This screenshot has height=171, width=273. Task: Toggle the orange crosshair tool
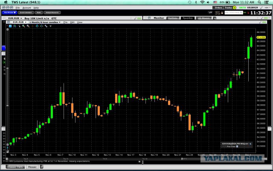(x=32, y=26)
